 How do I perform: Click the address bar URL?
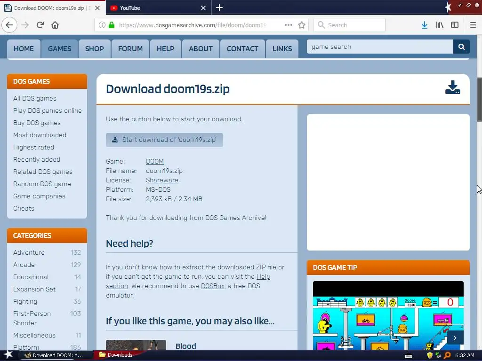[x=193, y=25]
